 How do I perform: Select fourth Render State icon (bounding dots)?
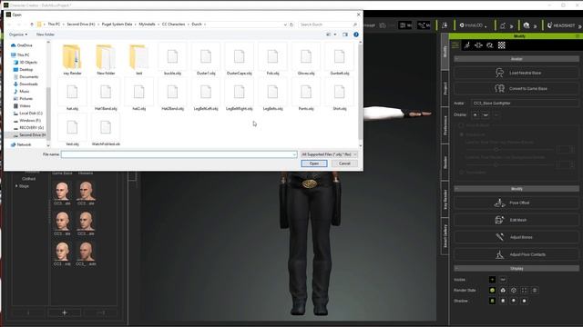point(525,291)
